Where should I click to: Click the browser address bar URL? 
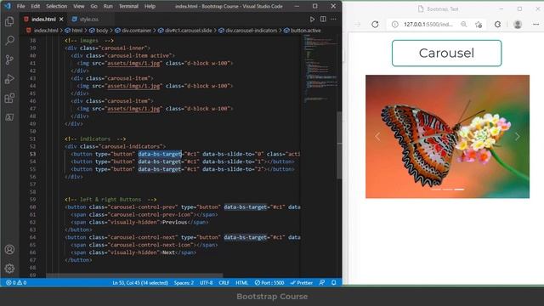428,25
